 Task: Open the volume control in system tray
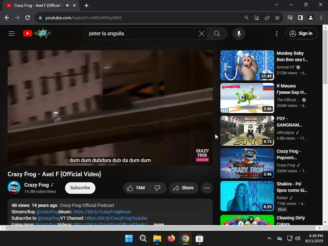(x=298, y=238)
